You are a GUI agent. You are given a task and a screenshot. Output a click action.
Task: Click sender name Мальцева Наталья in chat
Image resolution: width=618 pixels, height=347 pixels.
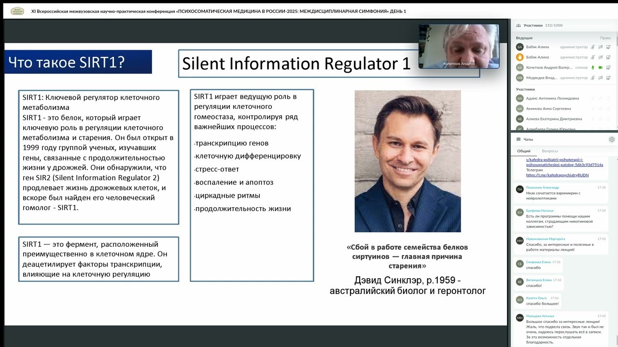(540, 316)
